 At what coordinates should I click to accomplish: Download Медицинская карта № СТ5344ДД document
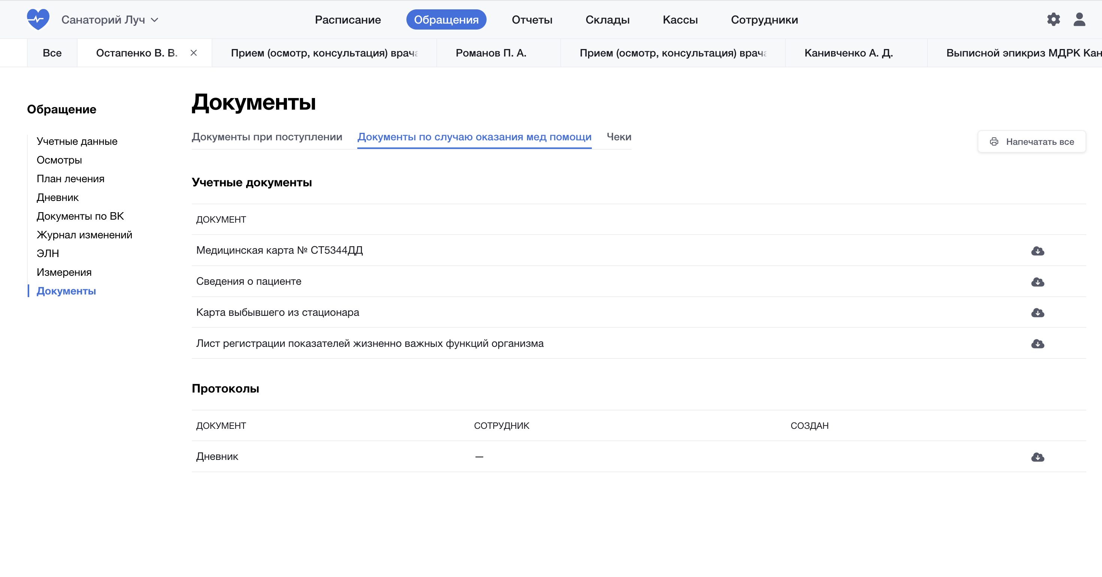(1038, 251)
